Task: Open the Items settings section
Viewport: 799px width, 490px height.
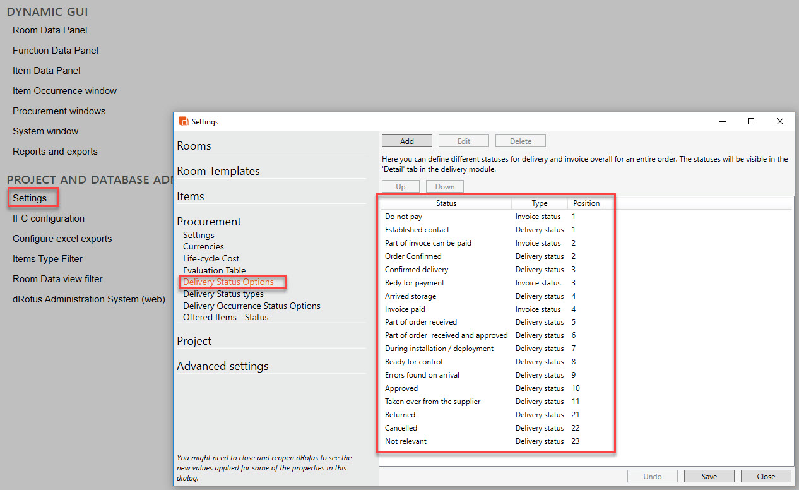Action: [190, 196]
